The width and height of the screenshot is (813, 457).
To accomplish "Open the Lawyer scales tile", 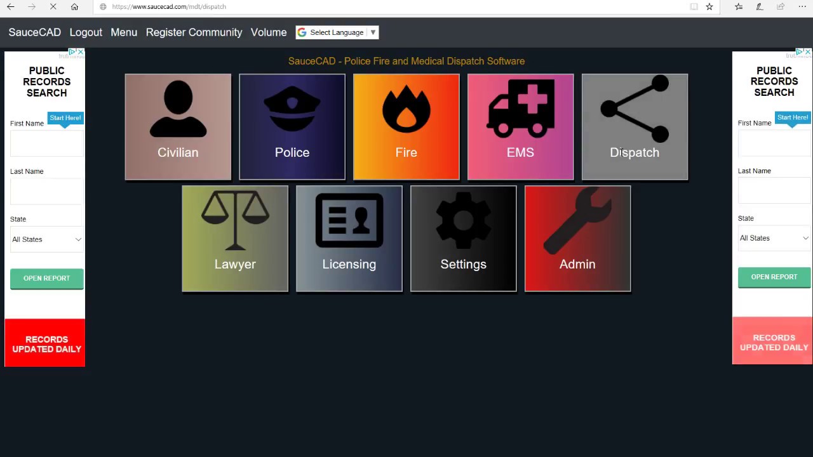I will (x=235, y=239).
